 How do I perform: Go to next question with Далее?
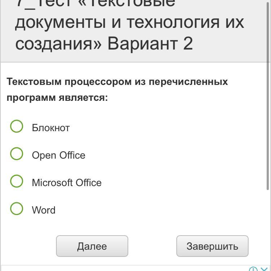click(x=92, y=246)
